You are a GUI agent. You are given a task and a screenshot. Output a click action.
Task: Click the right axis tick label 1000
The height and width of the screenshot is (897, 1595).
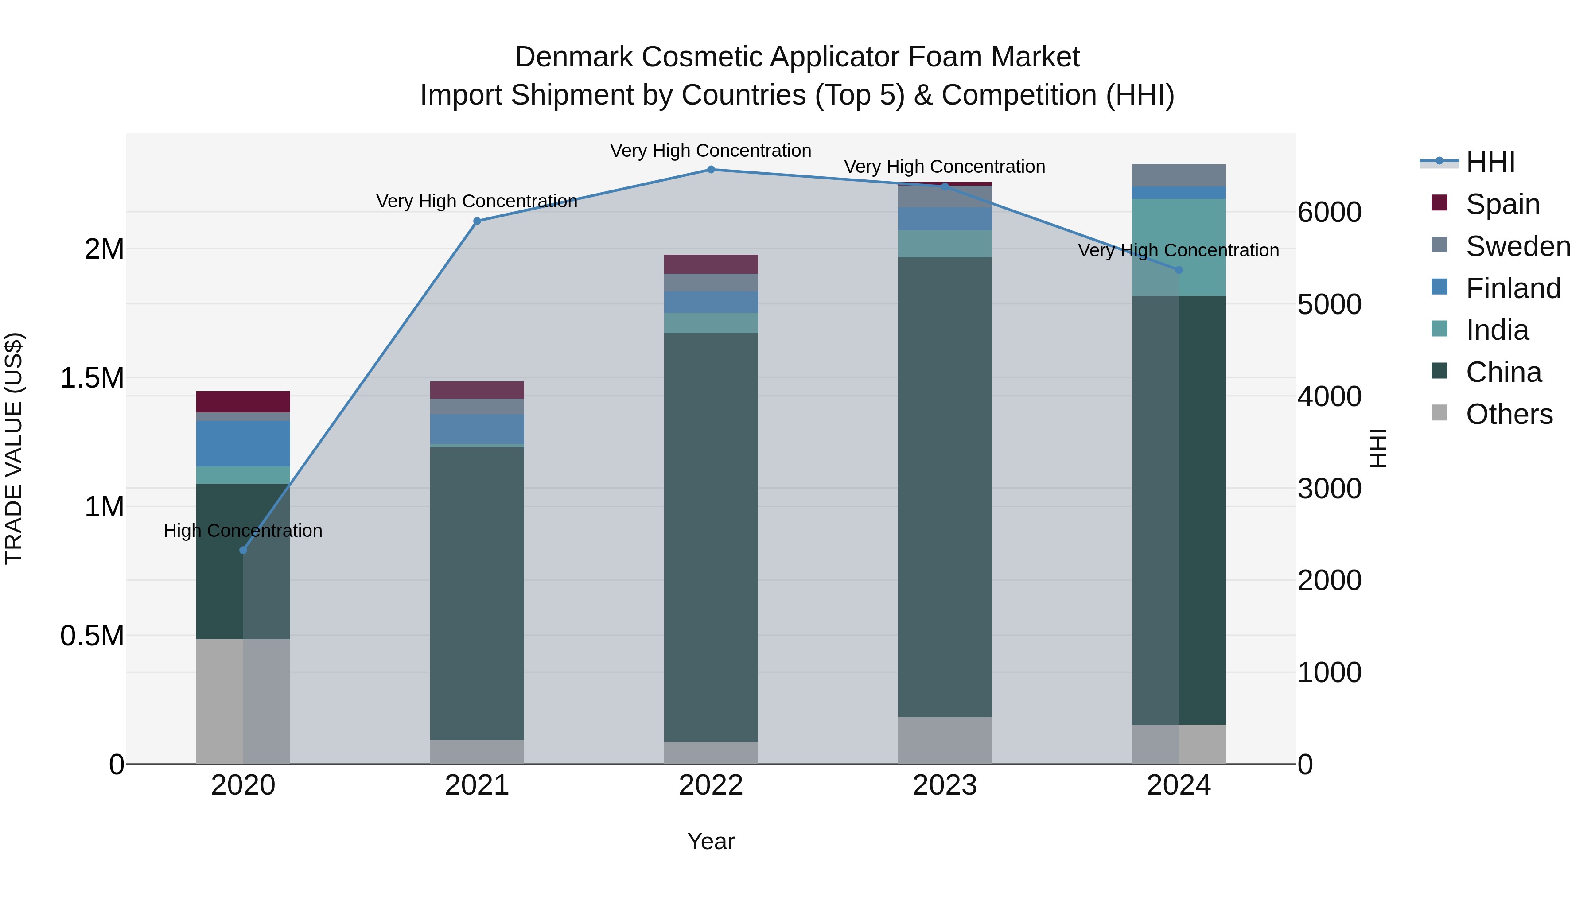tap(1329, 672)
